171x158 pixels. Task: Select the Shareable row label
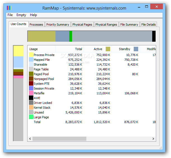(x=40, y=64)
